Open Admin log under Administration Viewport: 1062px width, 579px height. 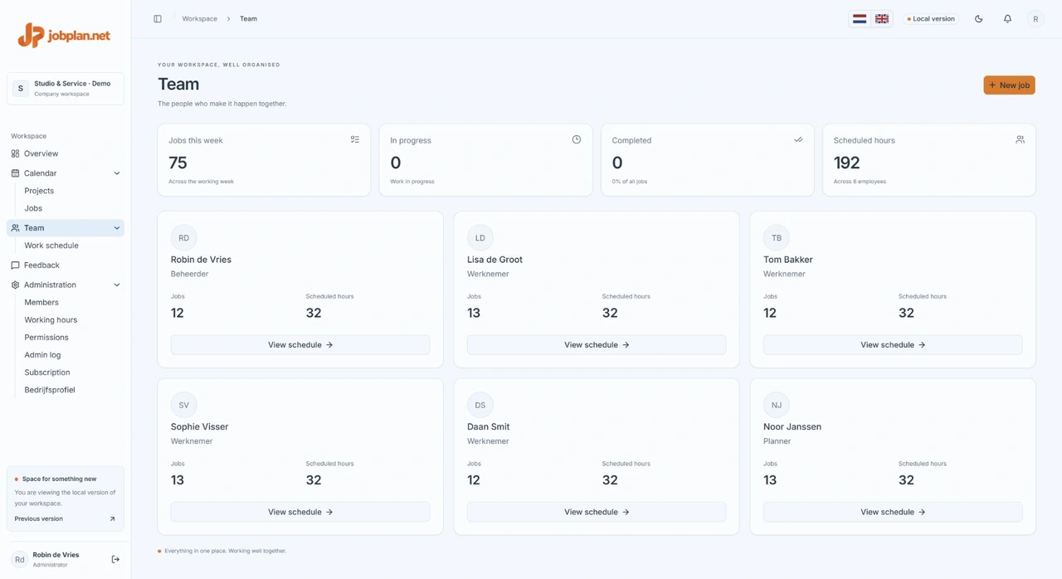click(x=42, y=355)
